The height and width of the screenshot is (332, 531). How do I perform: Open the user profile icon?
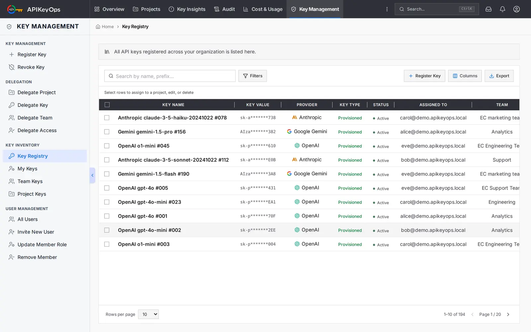coord(516,9)
